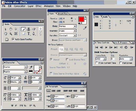Select the Pen tool
This screenshot has height=111, width=136.
point(34,34)
